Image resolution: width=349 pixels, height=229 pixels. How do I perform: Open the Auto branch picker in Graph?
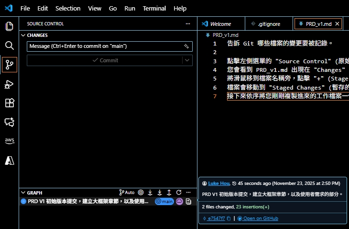(127, 193)
